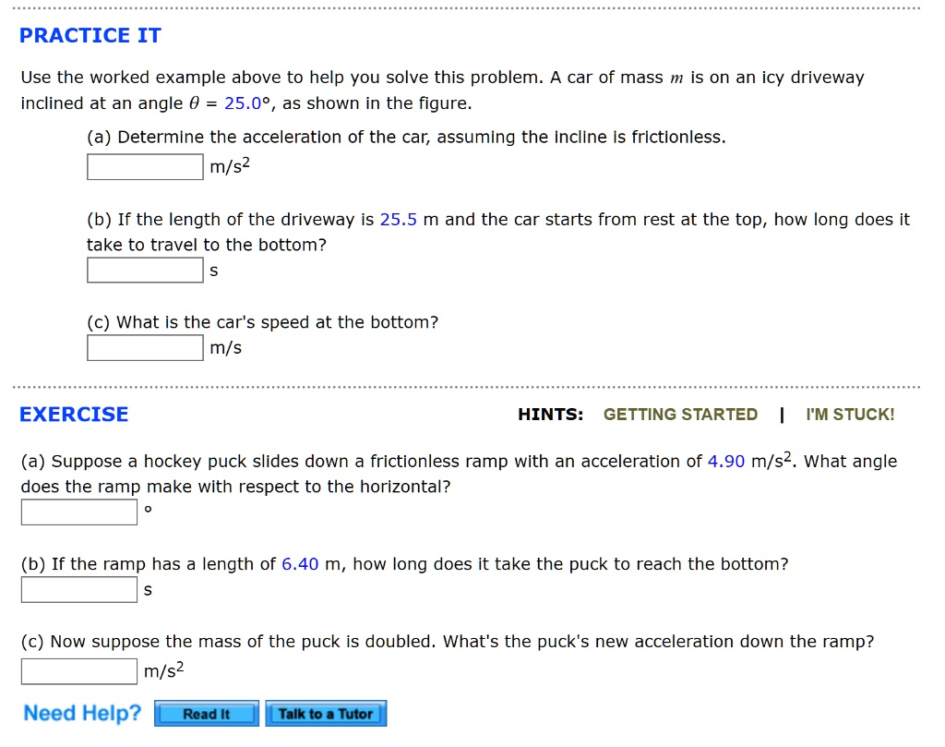This screenshot has width=945, height=747.
Task: Select the EXERCISE heading
Action: (x=73, y=414)
